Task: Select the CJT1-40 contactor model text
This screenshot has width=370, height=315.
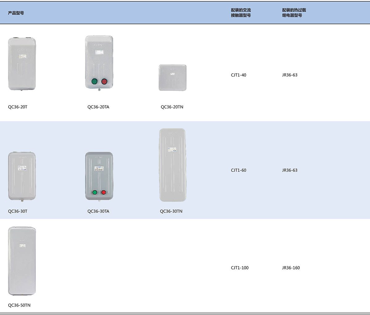Action: coord(238,75)
